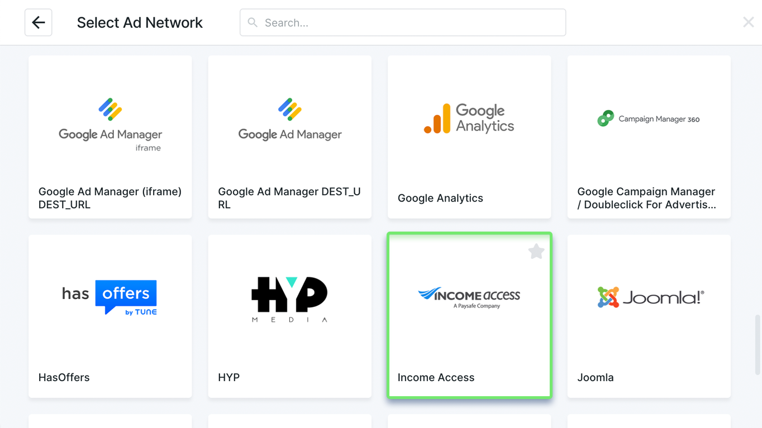Choose the 'Income Access' card label
The width and height of the screenshot is (762, 428).
click(436, 377)
